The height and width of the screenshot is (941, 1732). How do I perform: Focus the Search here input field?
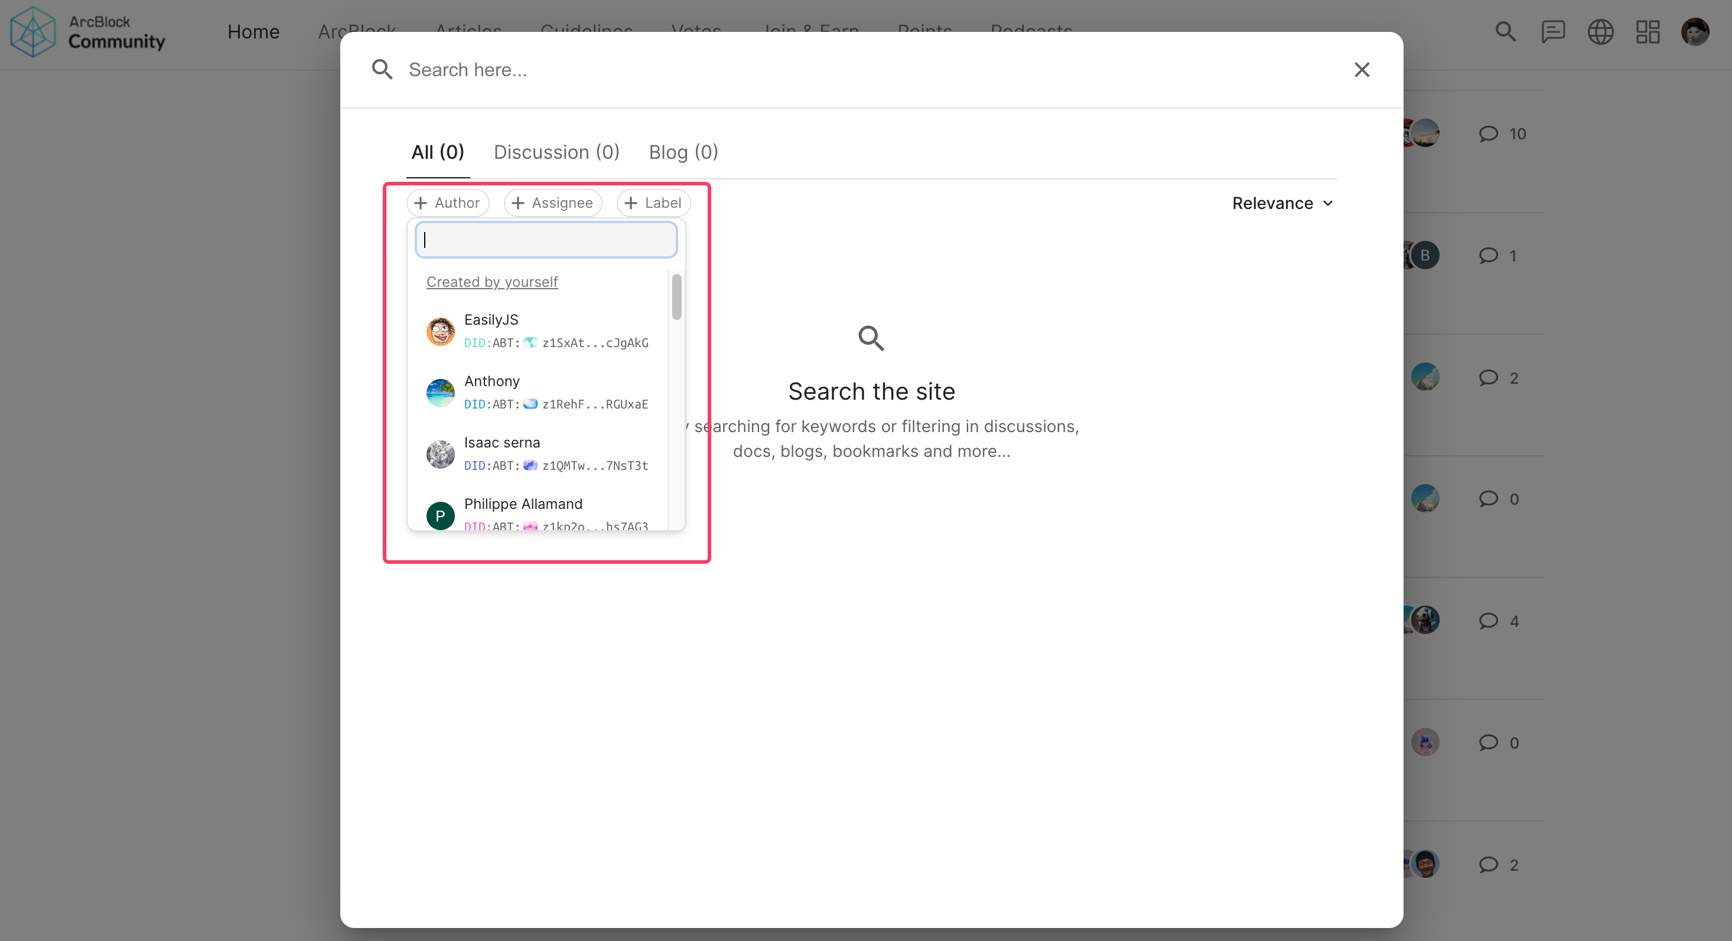(867, 70)
